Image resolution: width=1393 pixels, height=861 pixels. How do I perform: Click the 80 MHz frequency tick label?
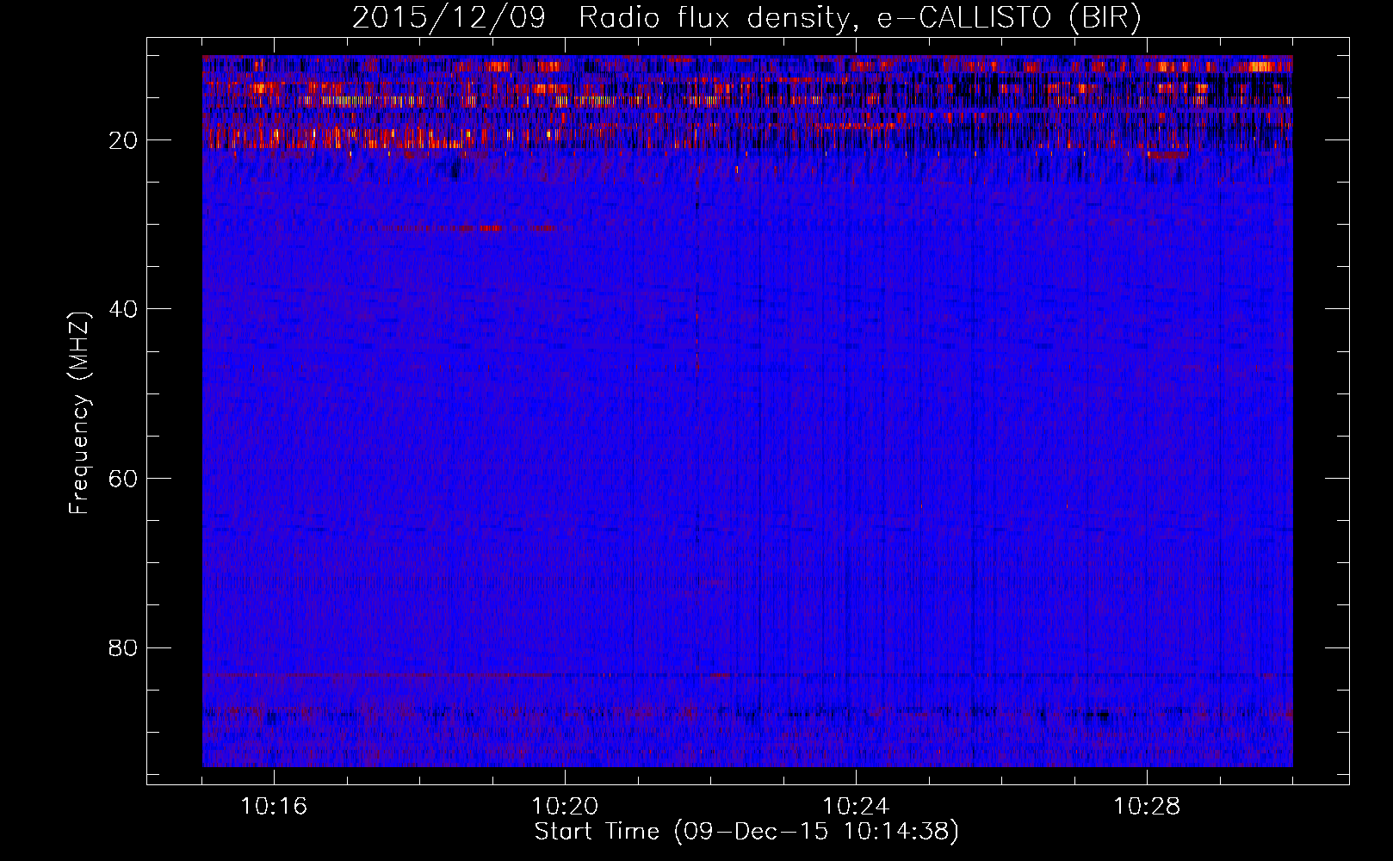(x=124, y=647)
